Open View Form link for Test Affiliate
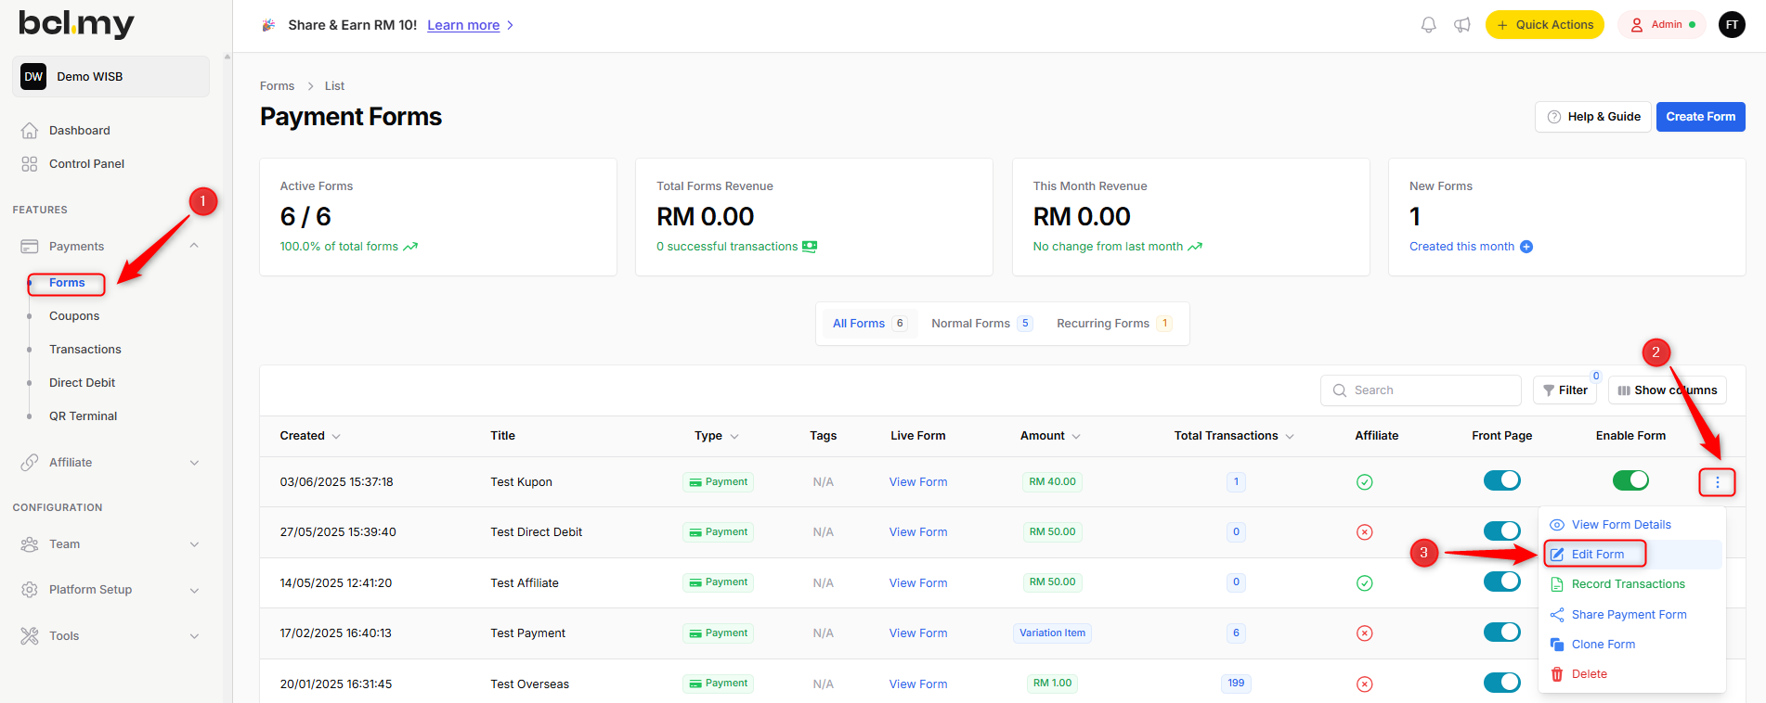 pyautogui.click(x=918, y=583)
